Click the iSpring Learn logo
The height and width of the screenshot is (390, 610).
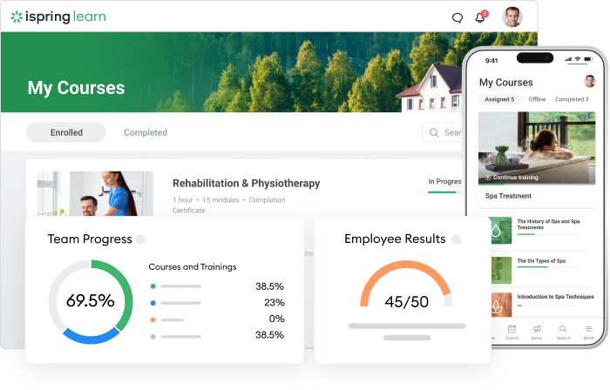point(59,17)
